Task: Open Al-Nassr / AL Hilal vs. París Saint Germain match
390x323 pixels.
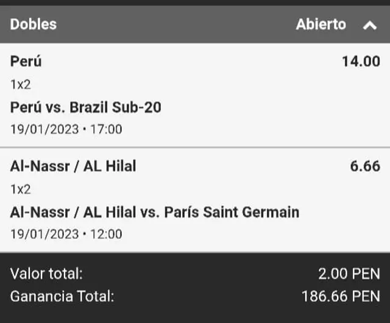Action: click(x=155, y=212)
